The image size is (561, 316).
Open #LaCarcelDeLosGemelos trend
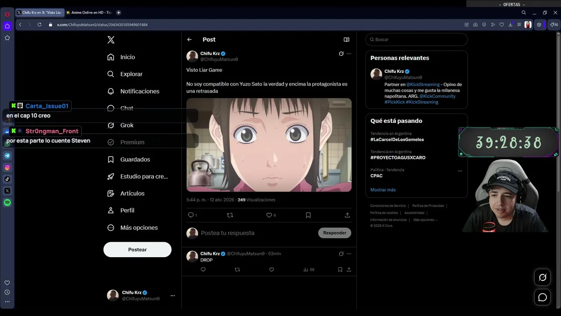[x=397, y=140]
